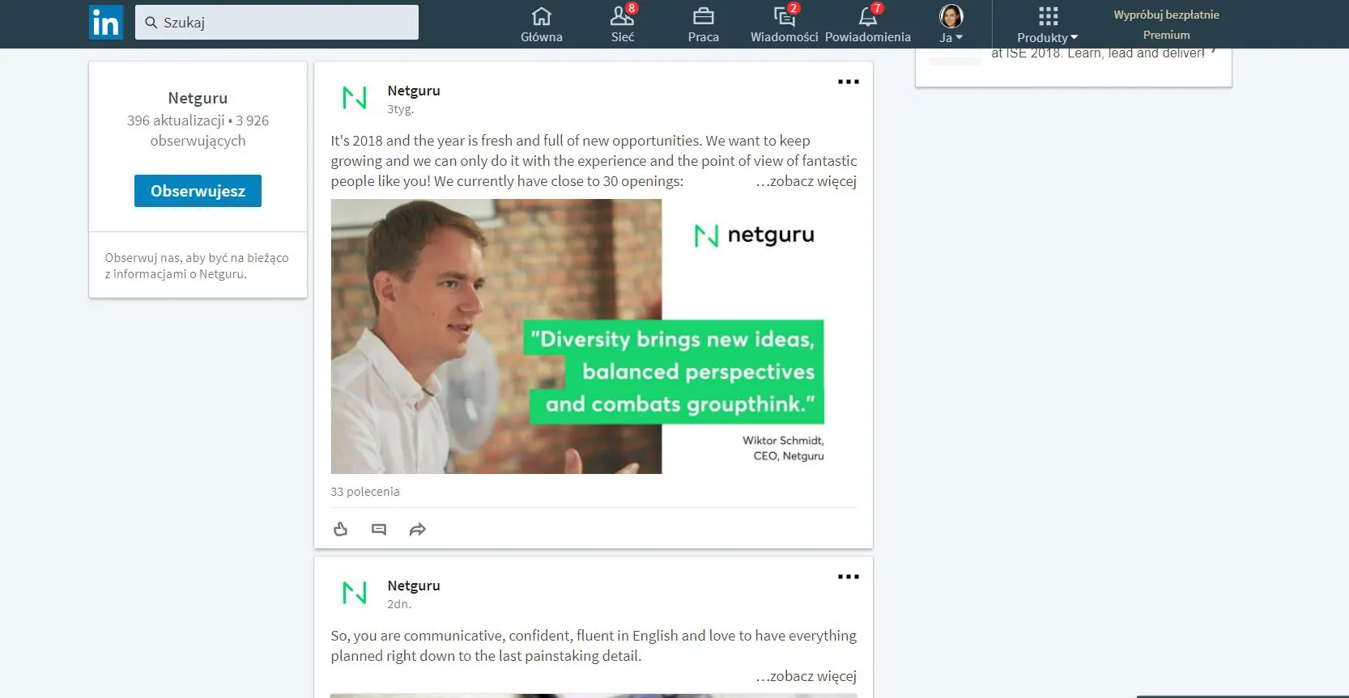Image resolution: width=1349 pixels, height=698 pixels.
Task: Click Wypróbuj bezpłatnie Premium link
Action: [1166, 24]
